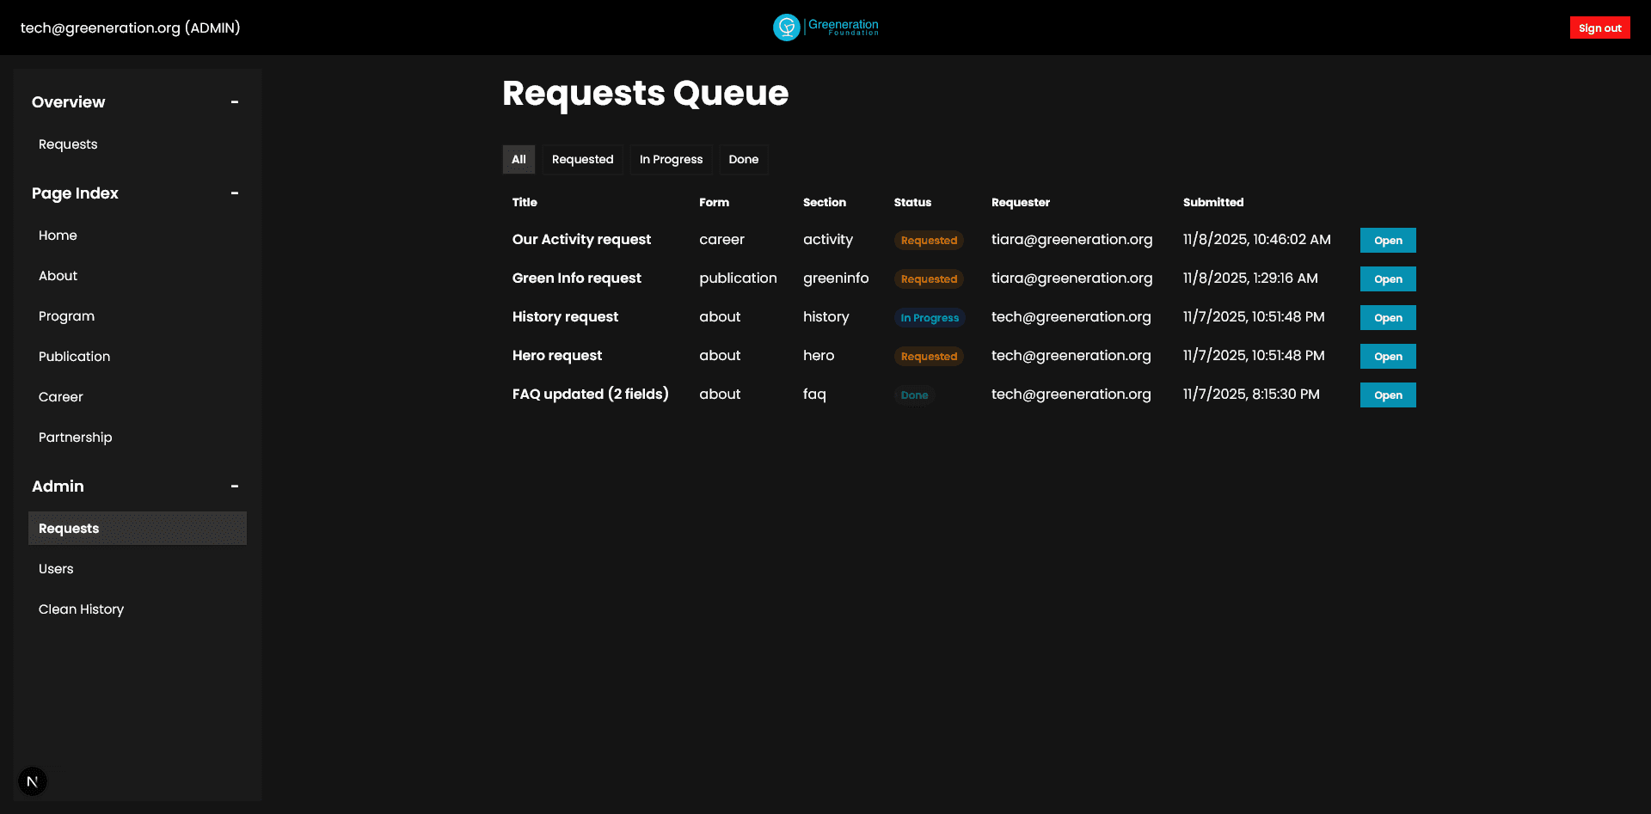Open the Career page index entry
1651x814 pixels.
[60, 396]
